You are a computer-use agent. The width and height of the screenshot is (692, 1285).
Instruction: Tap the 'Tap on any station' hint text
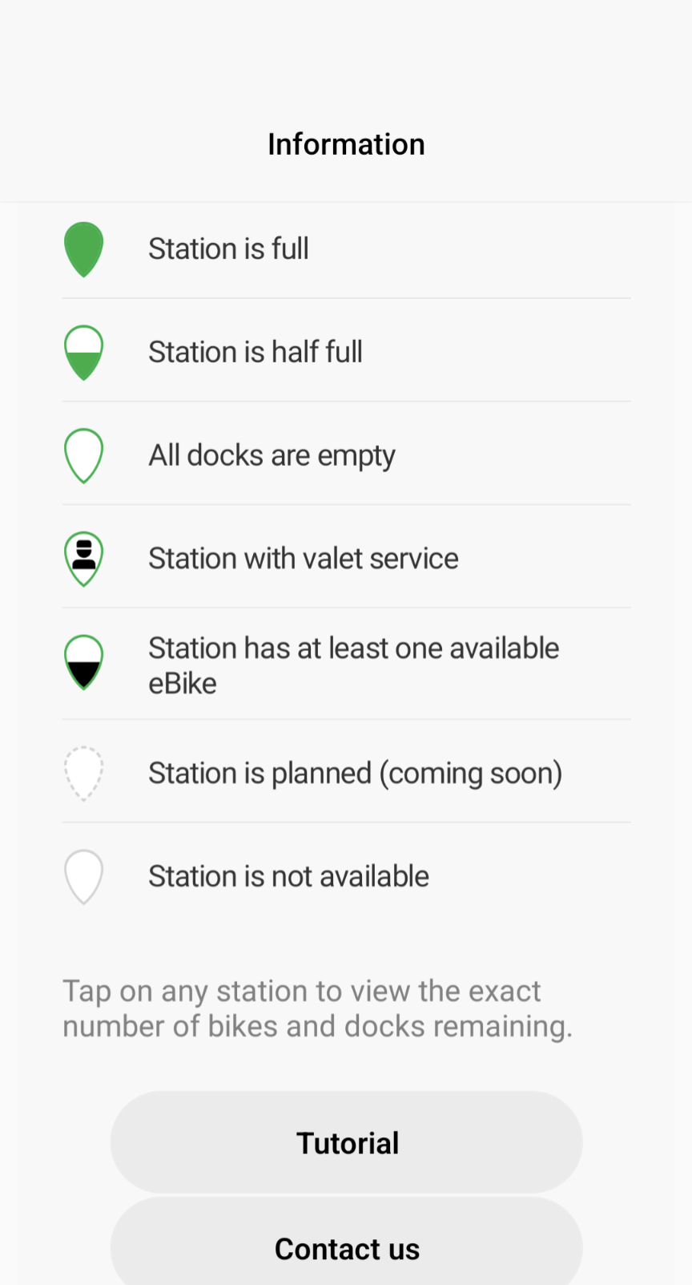[302, 992]
